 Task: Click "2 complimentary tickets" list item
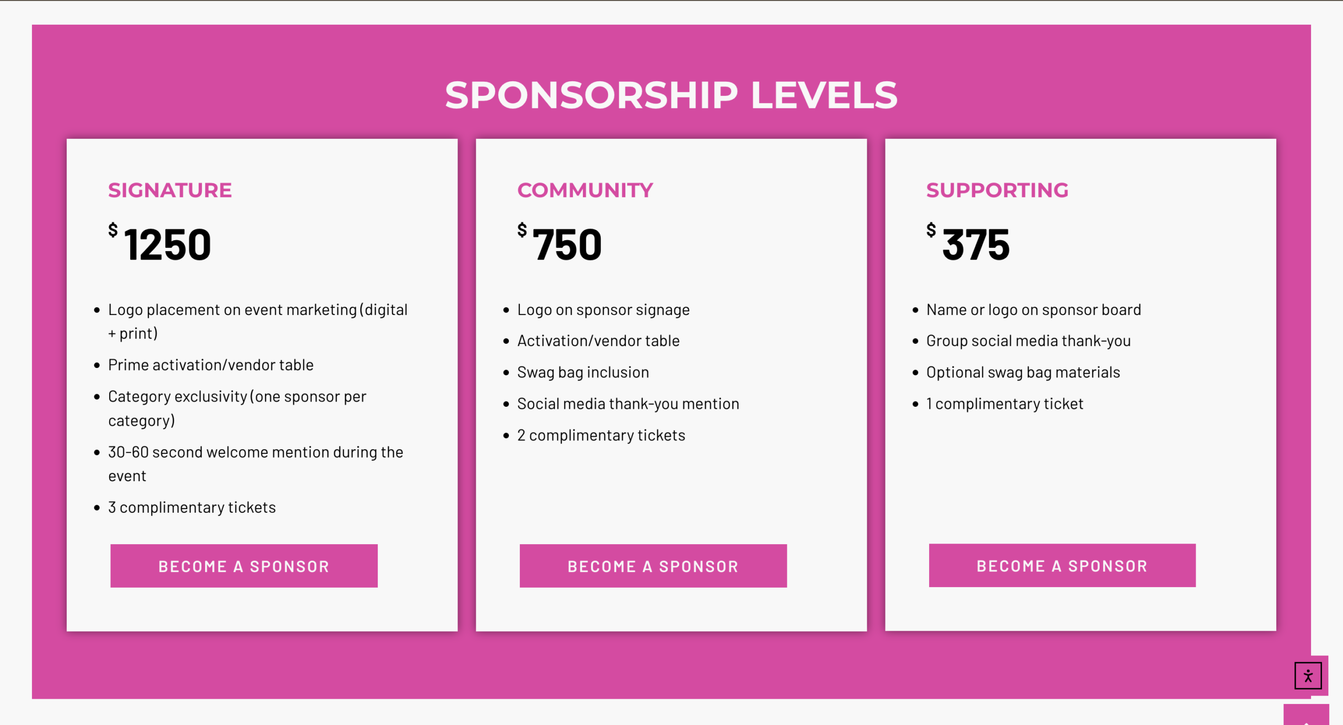601,435
